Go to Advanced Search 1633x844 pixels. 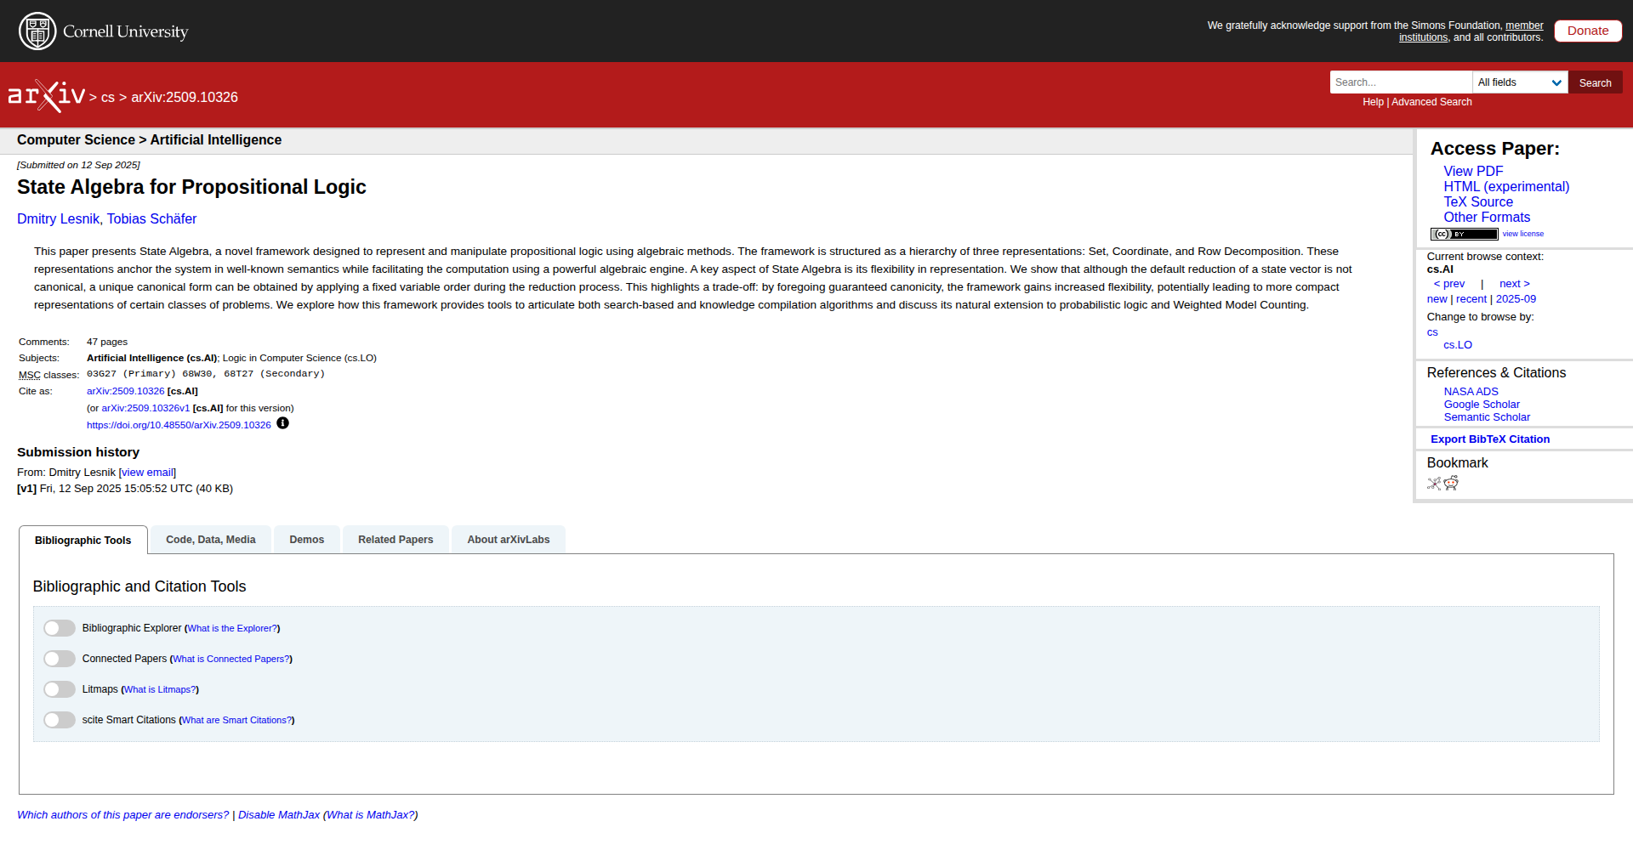tap(1431, 102)
